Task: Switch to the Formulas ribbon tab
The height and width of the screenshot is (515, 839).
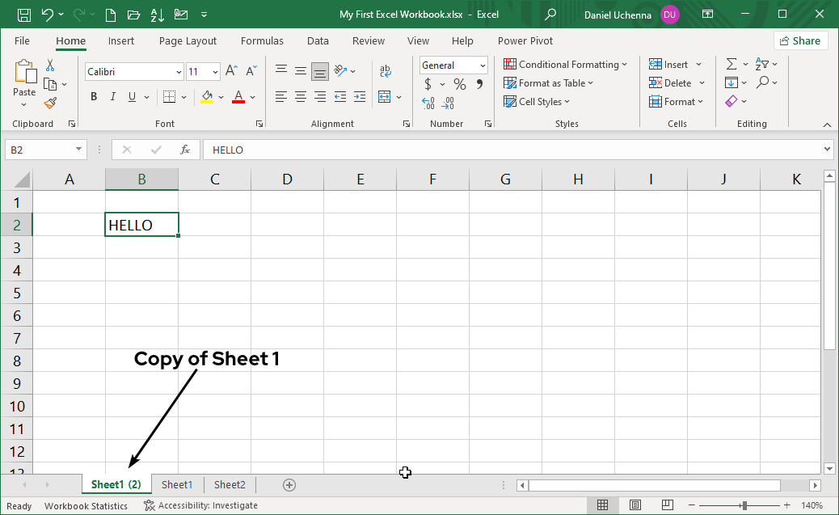Action: tap(262, 40)
